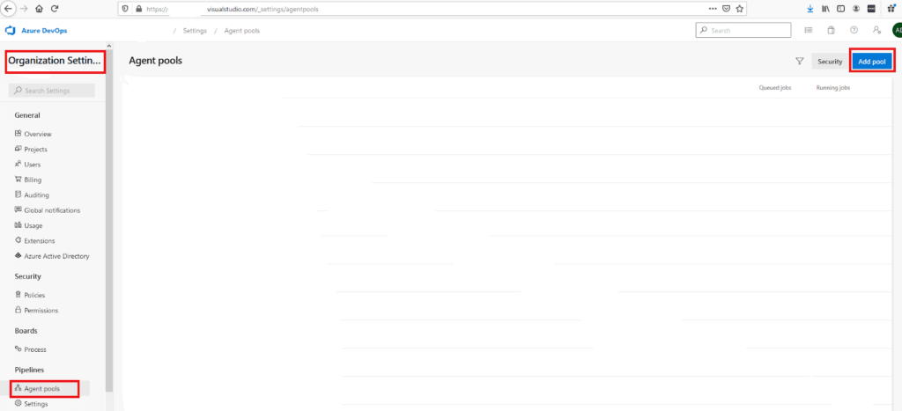The image size is (902, 411).
Task: Open the Firefox library icon
Action: pos(826,9)
